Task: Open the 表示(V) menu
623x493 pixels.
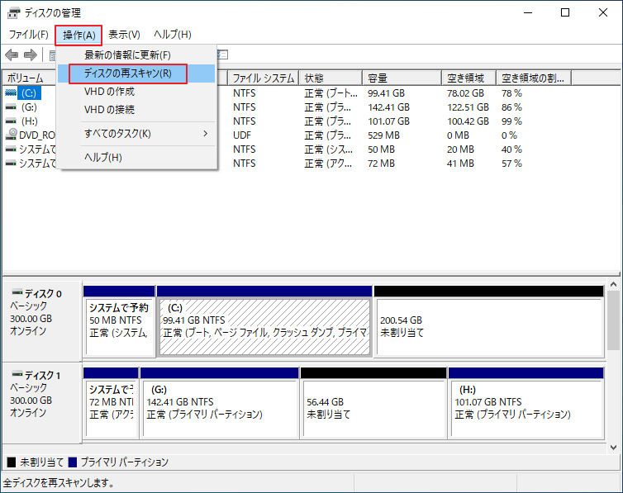Action: coord(125,35)
